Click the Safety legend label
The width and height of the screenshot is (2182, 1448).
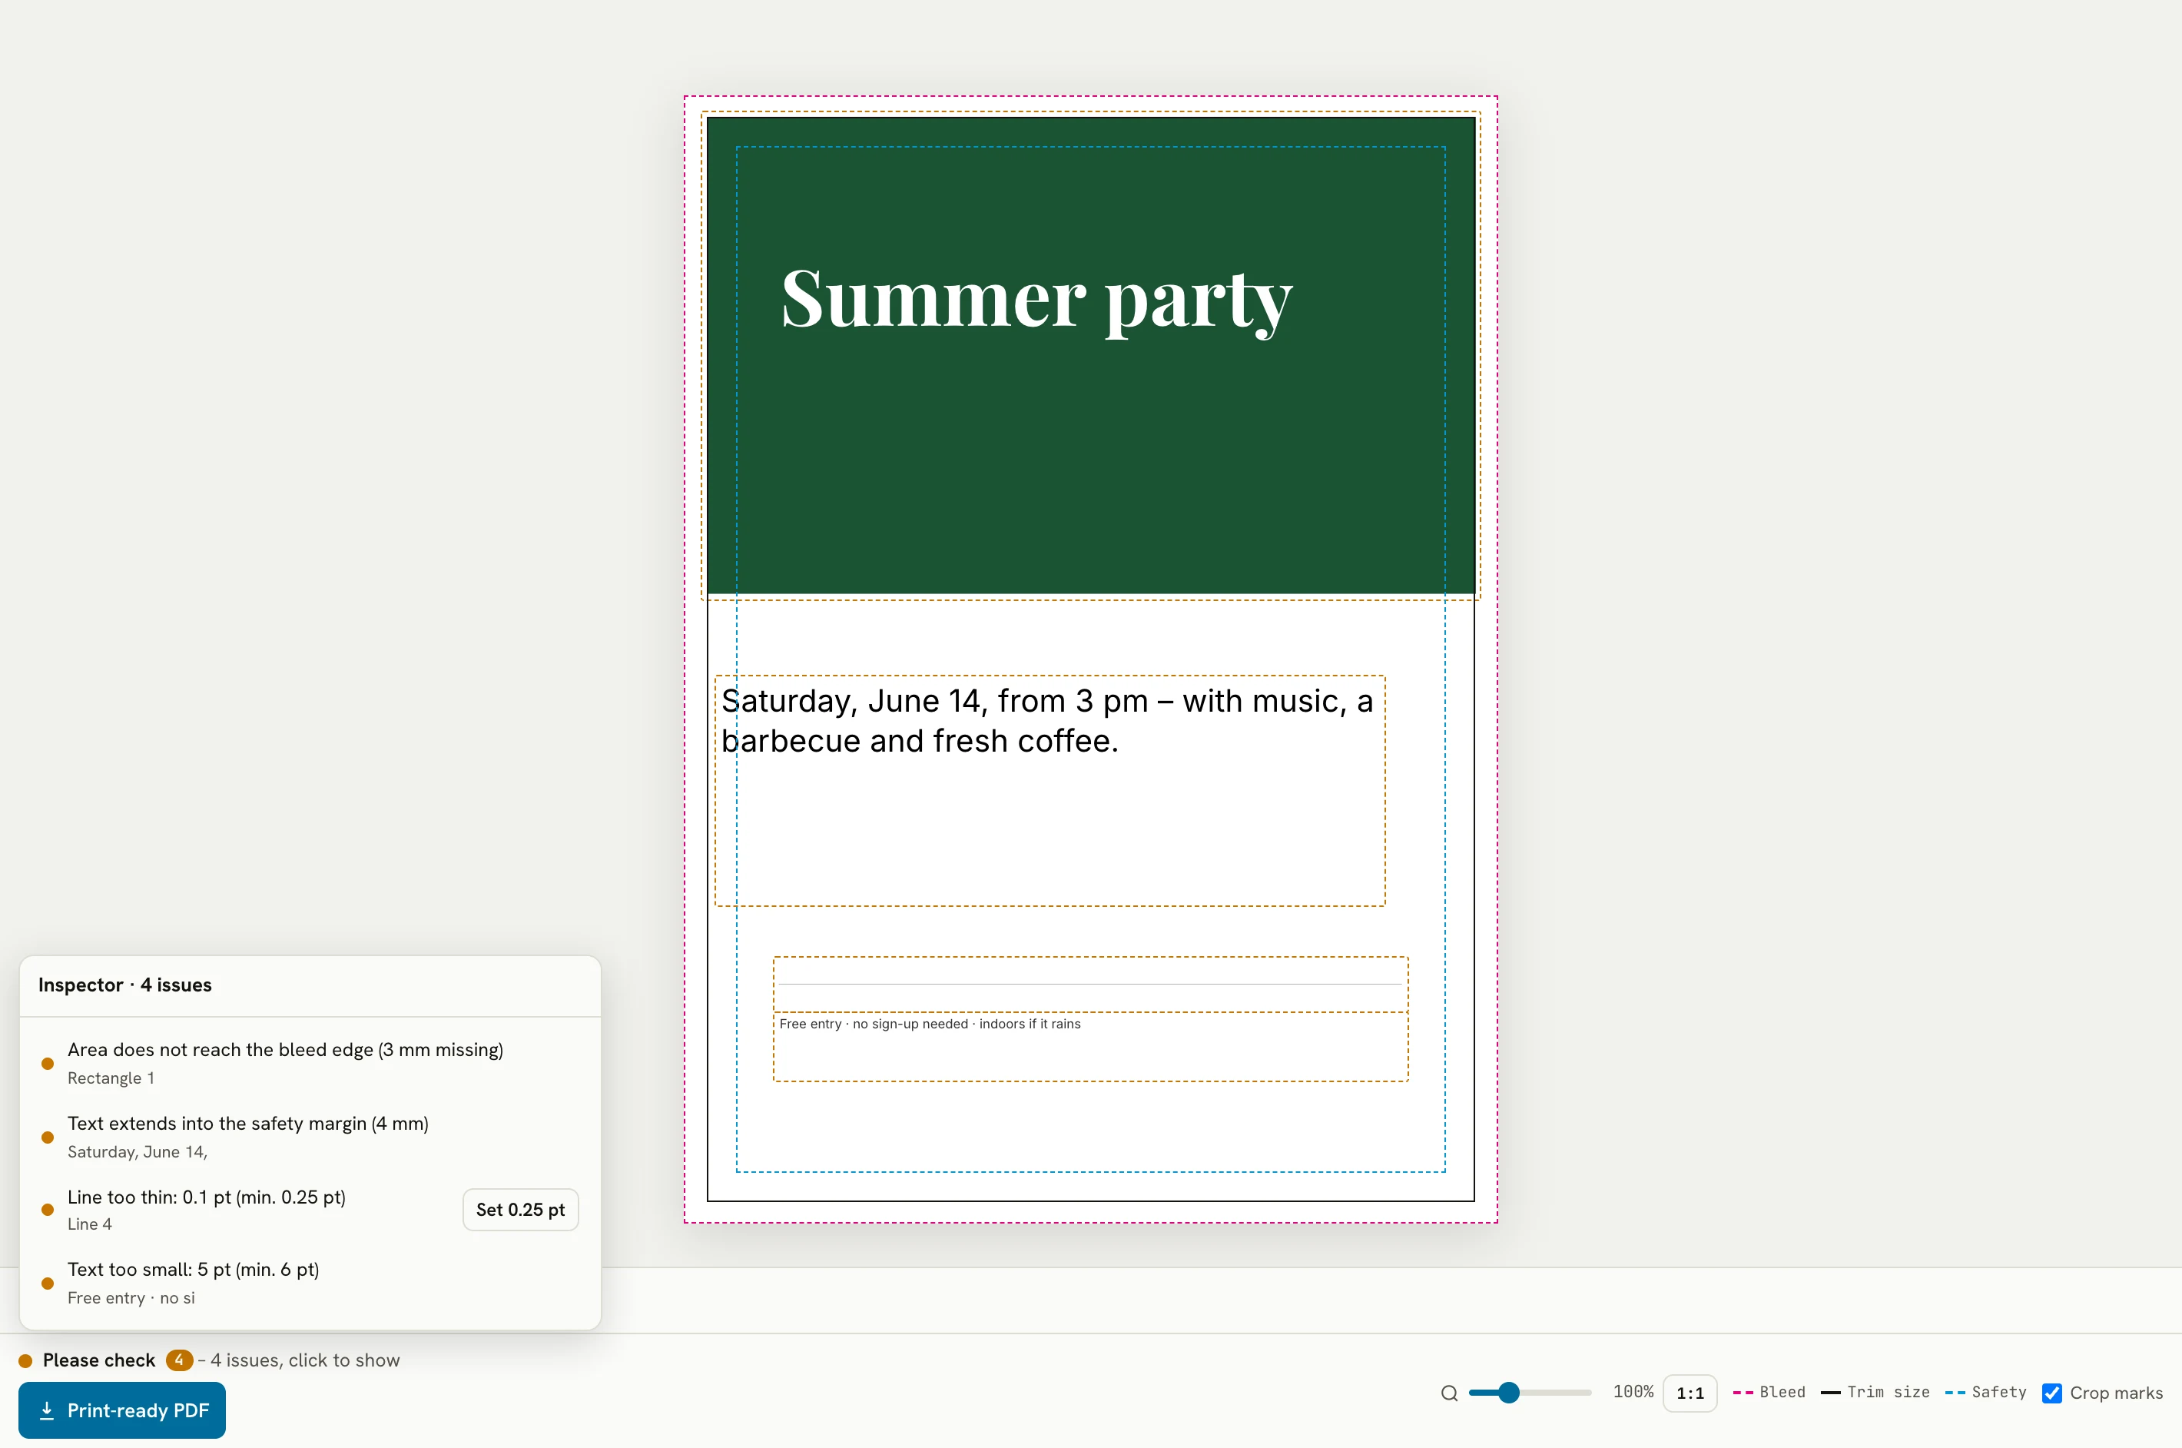[1998, 1392]
